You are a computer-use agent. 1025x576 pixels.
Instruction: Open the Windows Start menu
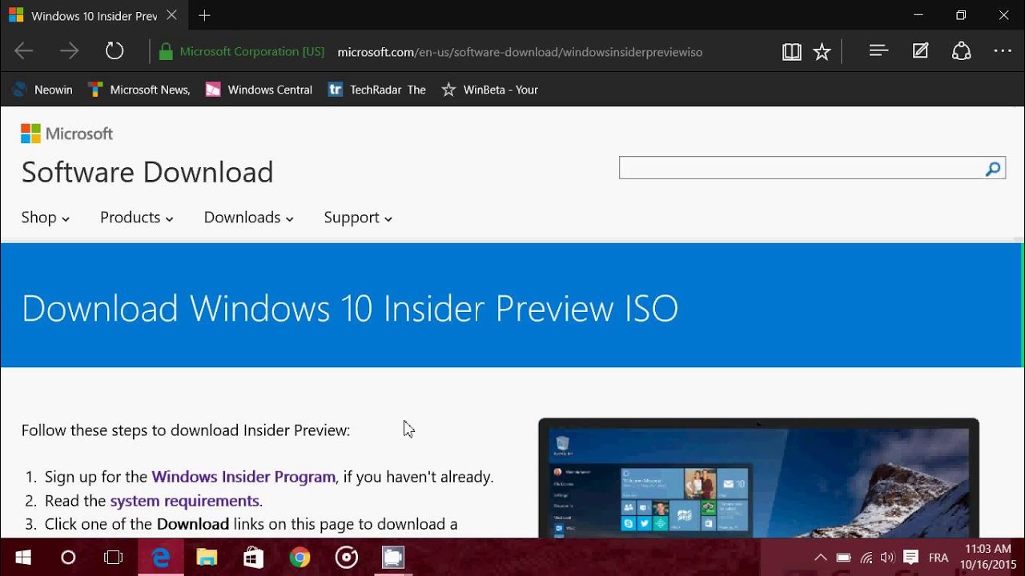(22, 558)
